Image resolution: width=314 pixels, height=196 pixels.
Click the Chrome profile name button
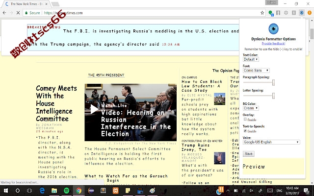pos(271,2)
